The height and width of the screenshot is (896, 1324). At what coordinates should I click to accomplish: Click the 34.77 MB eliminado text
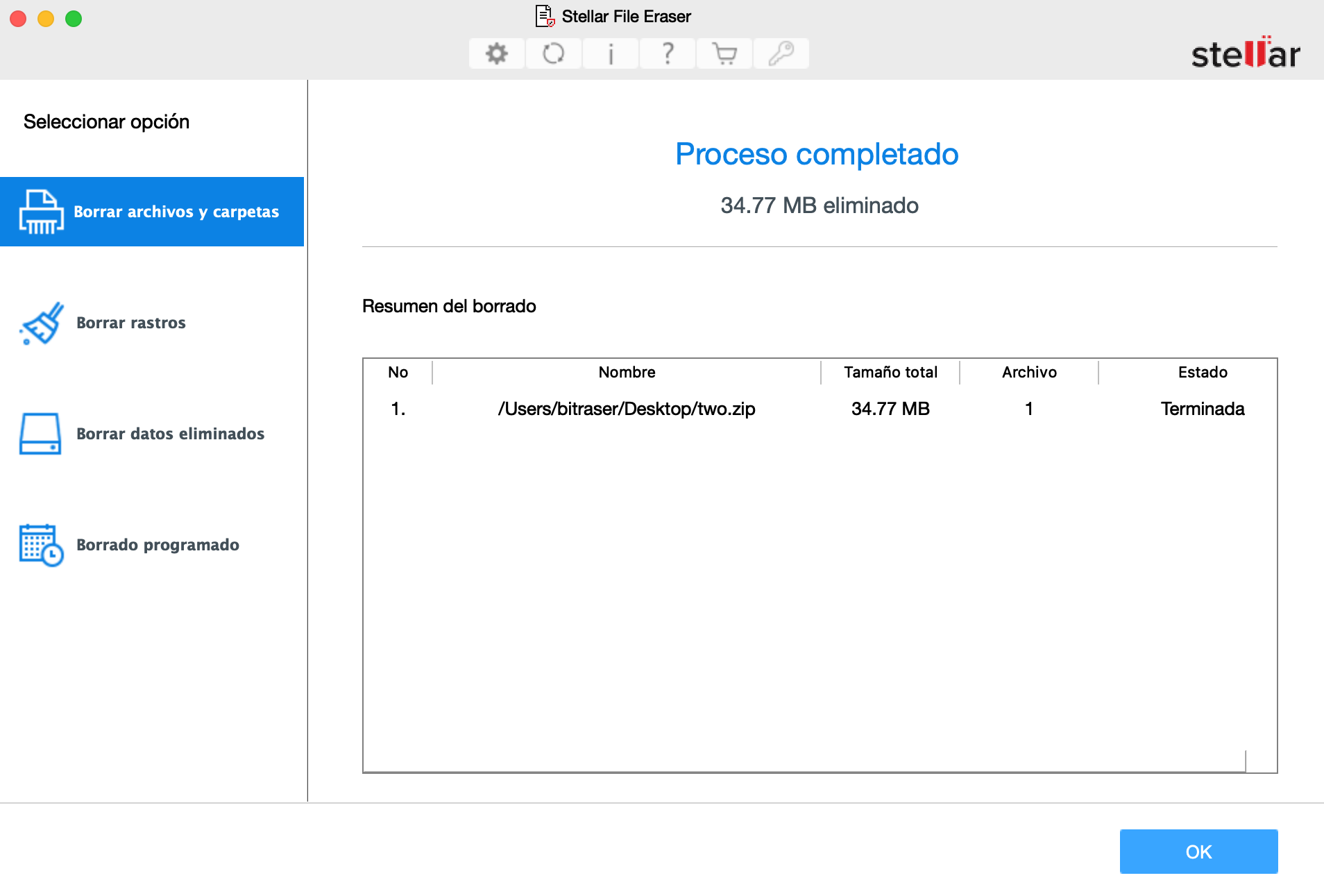pos(820,205)
